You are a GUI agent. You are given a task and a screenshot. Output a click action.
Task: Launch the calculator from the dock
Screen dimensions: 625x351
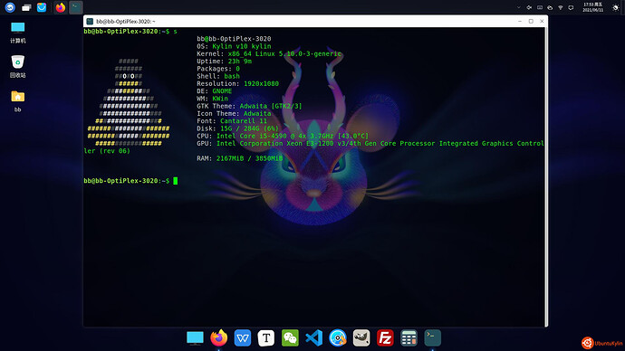pyautogui.click(x=409, y=337)
